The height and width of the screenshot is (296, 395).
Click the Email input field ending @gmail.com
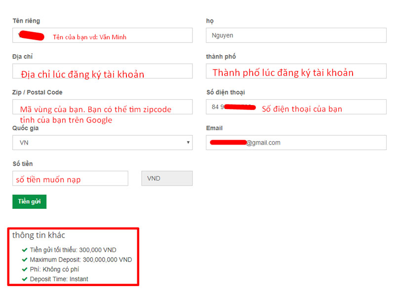tap(296, 143)
